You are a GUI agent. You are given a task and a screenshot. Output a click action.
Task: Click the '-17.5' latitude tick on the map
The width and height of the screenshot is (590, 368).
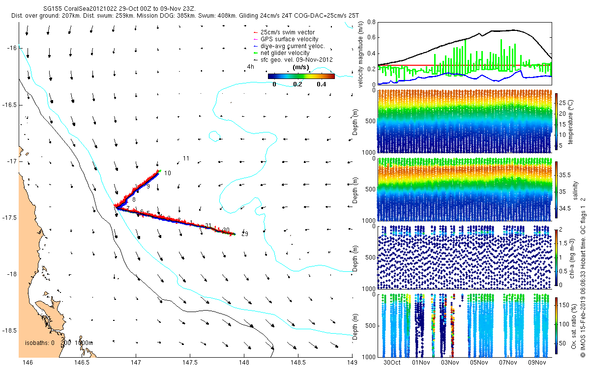(10, 218)
